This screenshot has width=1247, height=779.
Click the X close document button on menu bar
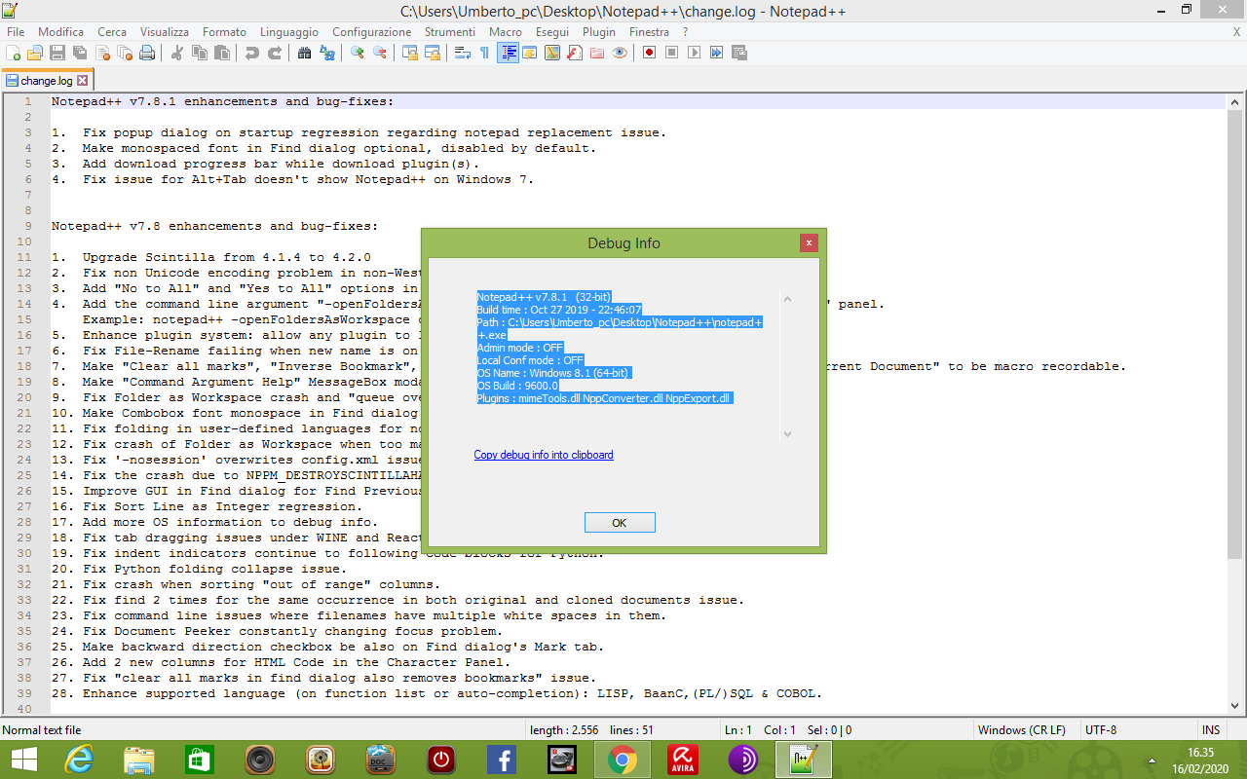click(x=1236, y=32)
